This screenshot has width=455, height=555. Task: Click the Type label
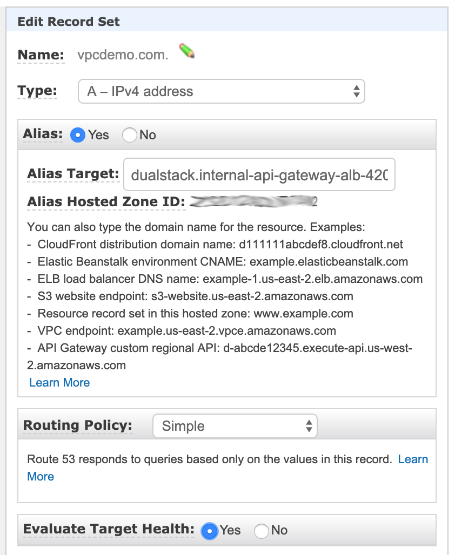pos(37,91)
